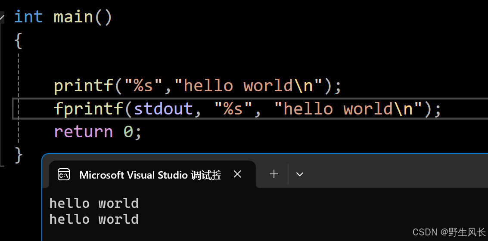
Task: Click the console icon in terminal tab
Action: tap(64, 174)
